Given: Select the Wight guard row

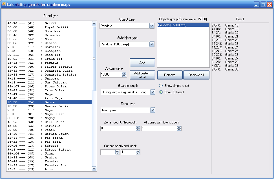Looking at the screenshot, I should click(49, 153).
